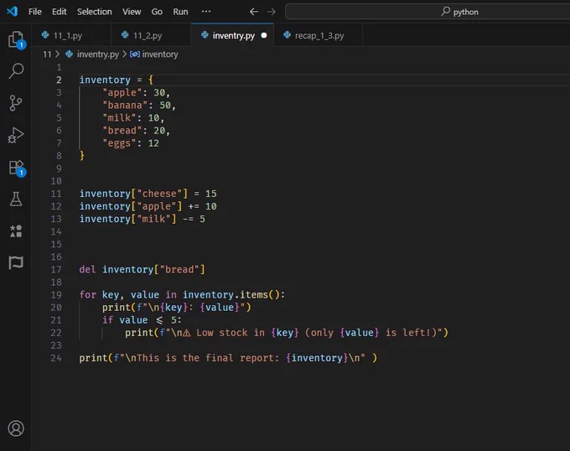Open the Search view icon
The width and height of the screenshot is (570, 451).
[15, 71]
